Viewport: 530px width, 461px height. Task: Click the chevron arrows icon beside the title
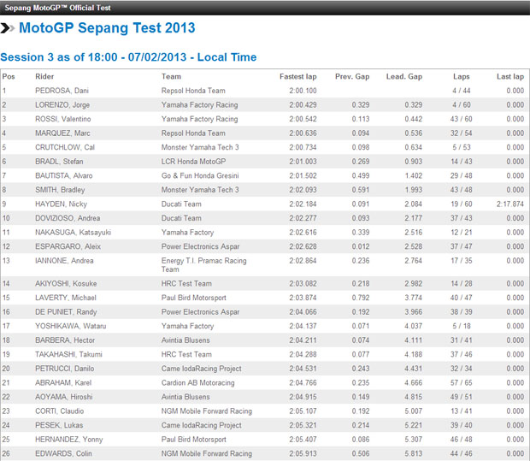click(x=9, y=28)
